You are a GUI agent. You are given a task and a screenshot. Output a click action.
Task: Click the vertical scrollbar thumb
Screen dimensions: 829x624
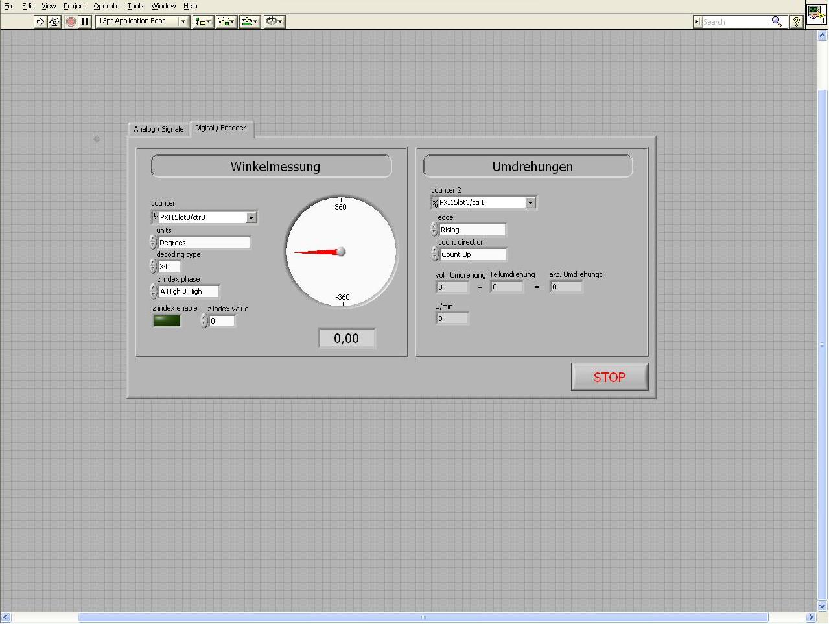[x=823, y=344]
